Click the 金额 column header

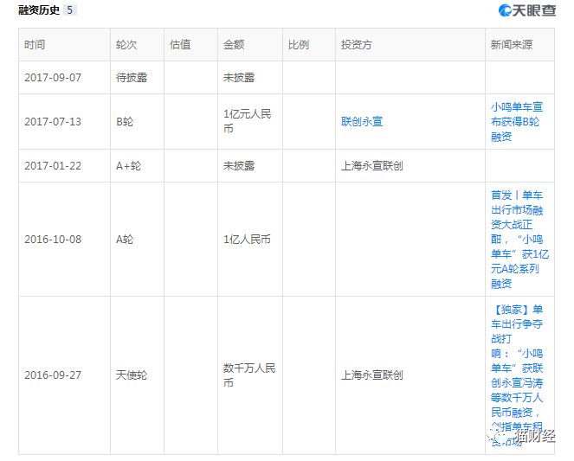click(234, 45)
